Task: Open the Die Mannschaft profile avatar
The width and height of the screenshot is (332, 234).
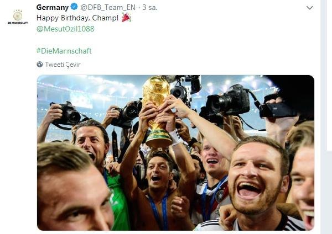Action: [18, 17]
